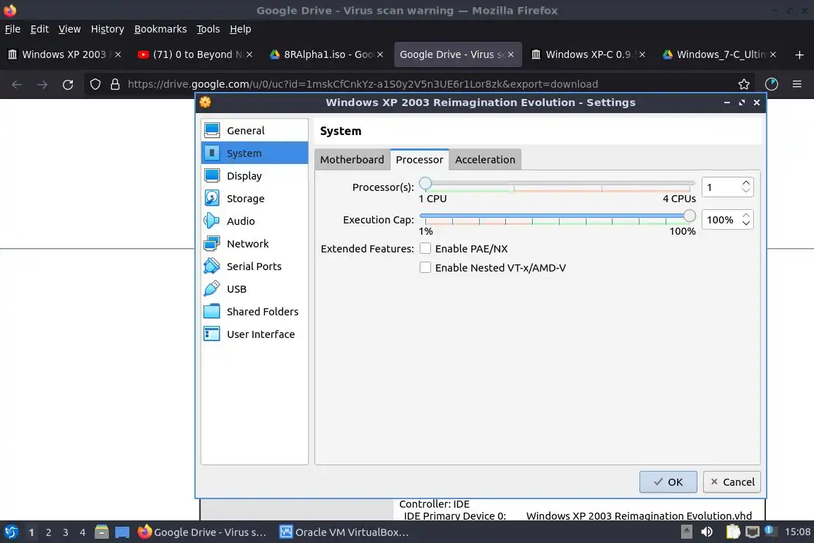
Task: View site security padlock info
Action: [x=114, y=84]
